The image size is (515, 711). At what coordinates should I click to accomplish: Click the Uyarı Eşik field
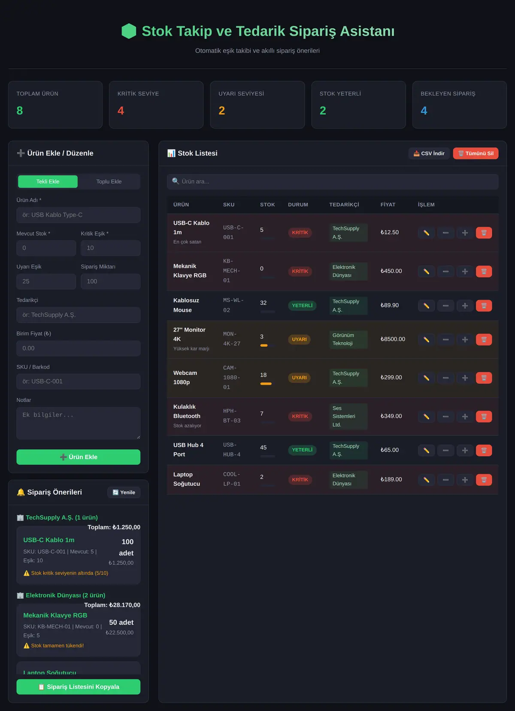pos(46,282)
